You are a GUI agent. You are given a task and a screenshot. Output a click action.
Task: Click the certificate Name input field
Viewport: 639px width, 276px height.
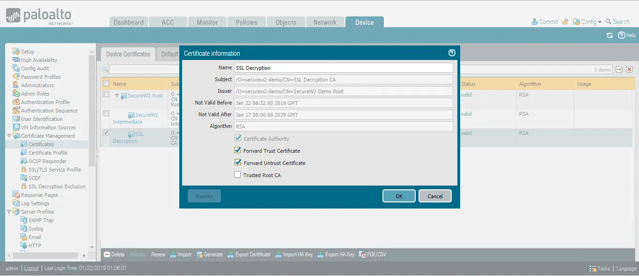coord(343,68)
